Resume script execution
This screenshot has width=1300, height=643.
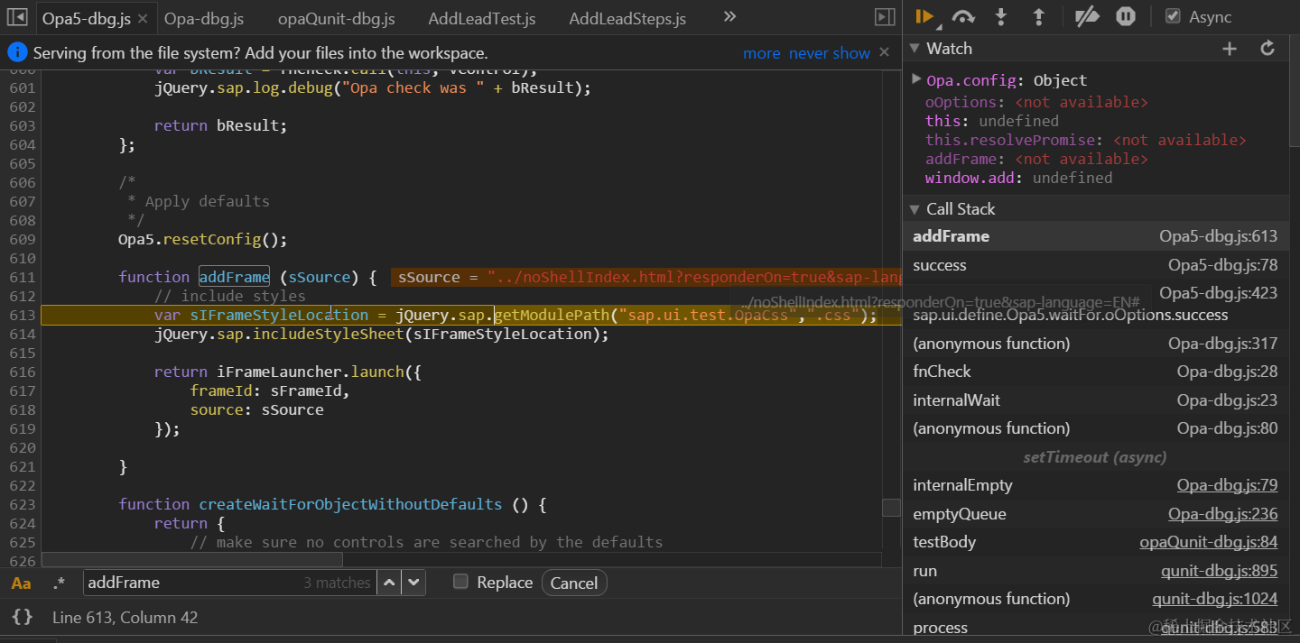pos(924,17)
